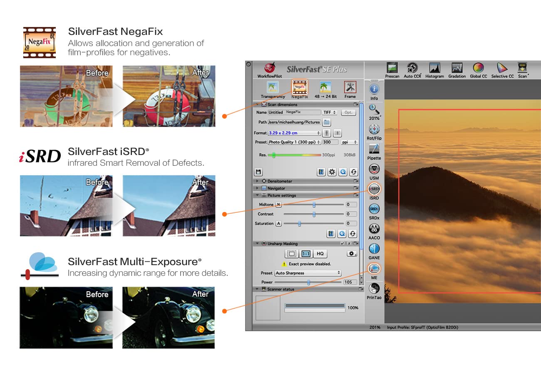The width and height of the screenshot is (541, 374).
Task: Toggle the Saturation A button
Action: [279, 224]
